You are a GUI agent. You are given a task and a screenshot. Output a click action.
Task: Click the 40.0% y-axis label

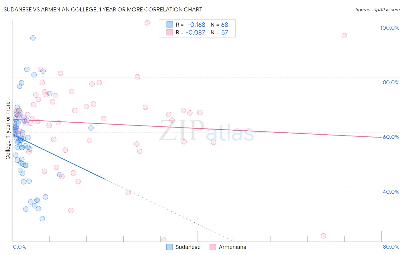(391, 192)
